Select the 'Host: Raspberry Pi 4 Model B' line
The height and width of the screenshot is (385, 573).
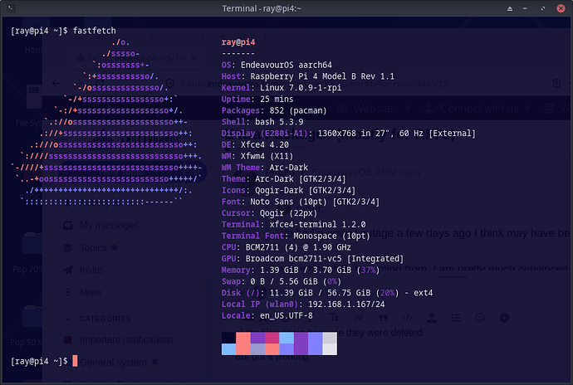pos(308,76)
